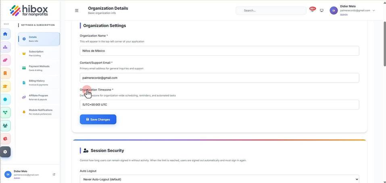386x183 pixels.
Task: Open notifications bell with 99+ badge
Action: (313, 10)
